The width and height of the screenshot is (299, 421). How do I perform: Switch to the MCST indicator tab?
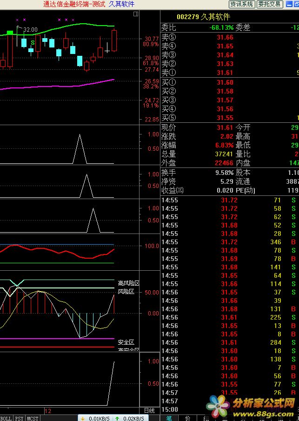point(33,418)
